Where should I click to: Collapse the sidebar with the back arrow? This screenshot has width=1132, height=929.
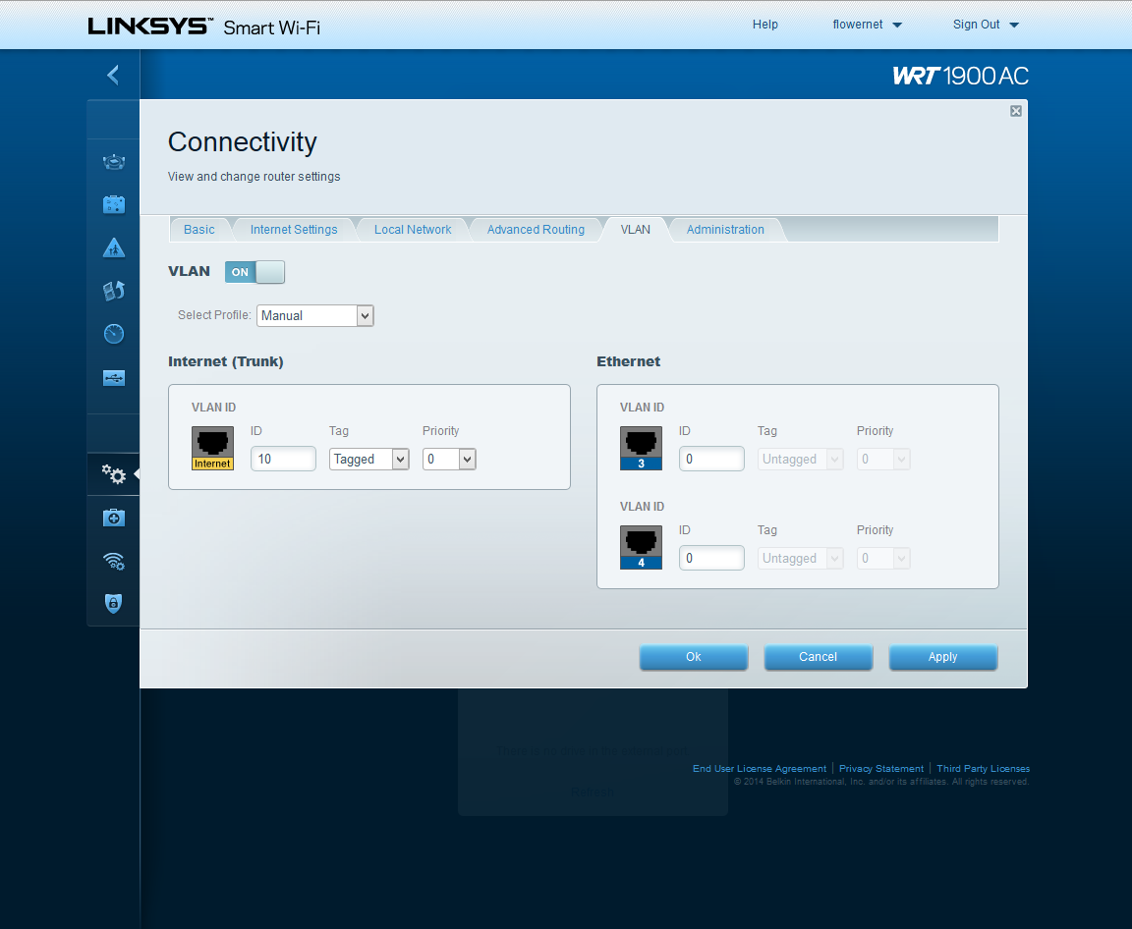(113, 75)
